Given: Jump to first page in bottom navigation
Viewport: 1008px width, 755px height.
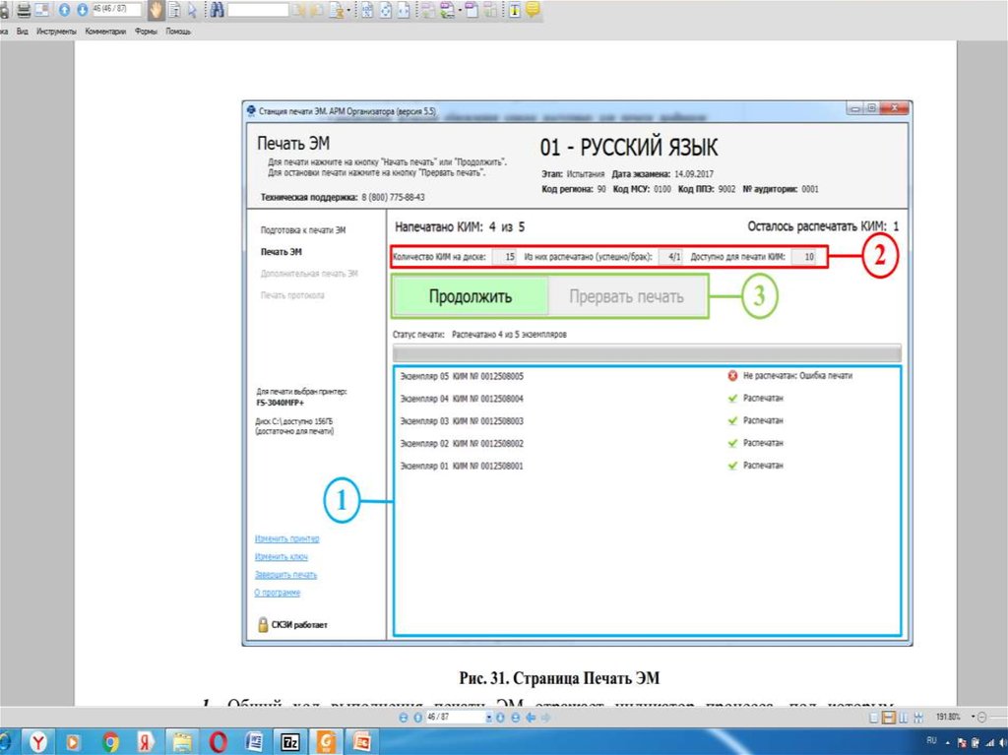Looking at the screenshot, I should [x=403, y=718].
